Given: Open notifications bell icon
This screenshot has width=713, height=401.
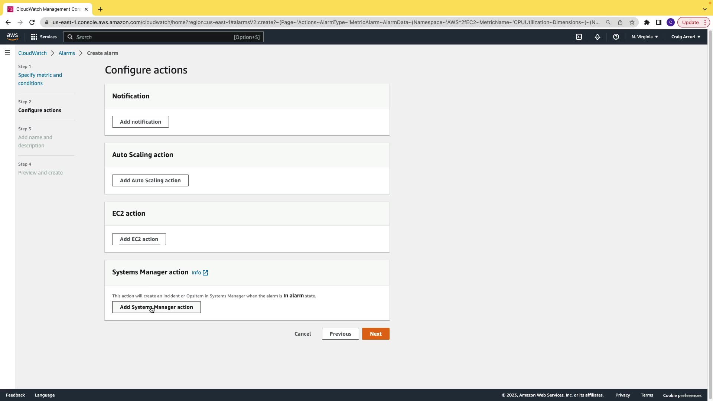Looking at the screenshot, I should tap(598, 37).
